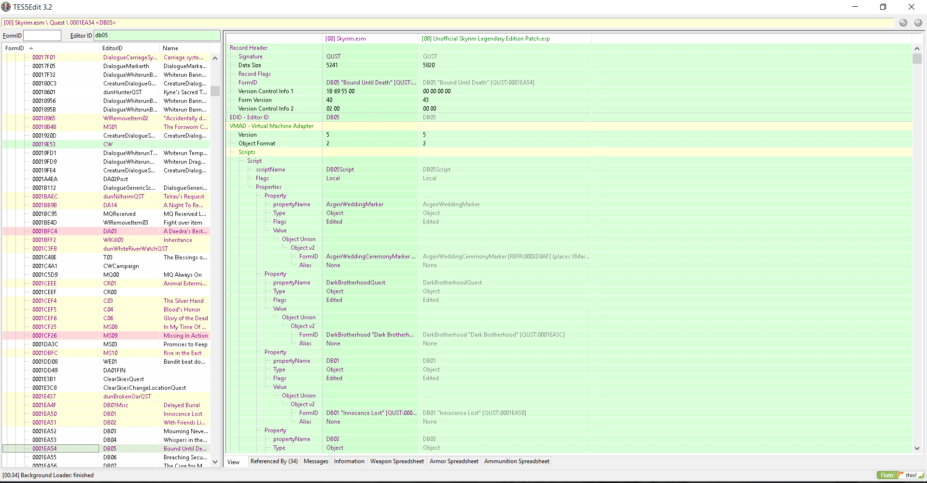
Task: Click the navigate forward arrow button
Action: tap(918, 23)
